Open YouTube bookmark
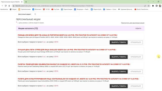Screen dimensions: 162x91 coord(55,9)
